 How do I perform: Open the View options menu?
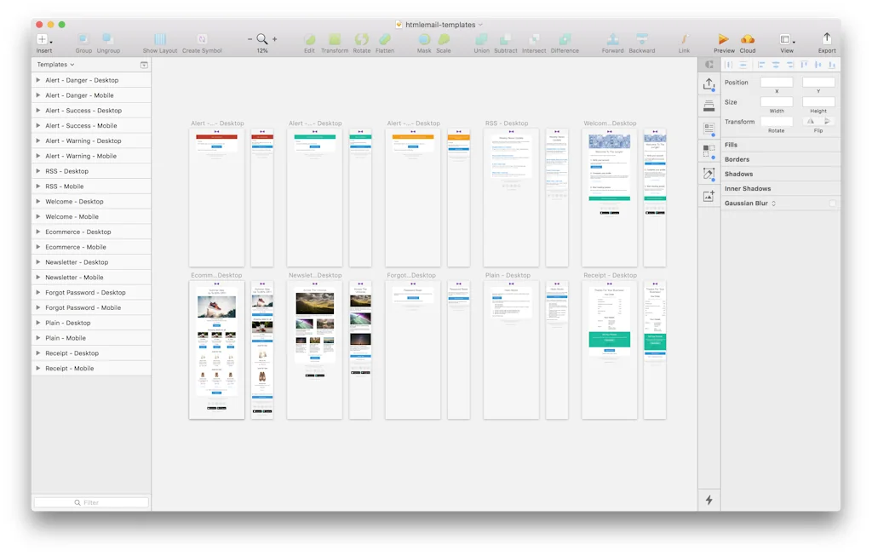pyautogui.click(x=786, y=40)
